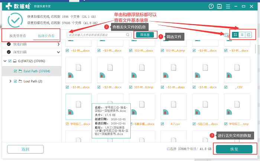Uncheck the _.CSV file checkbox
Image resolution: width=260 pixels, height=161 pixels.
(x=226, y=87)
